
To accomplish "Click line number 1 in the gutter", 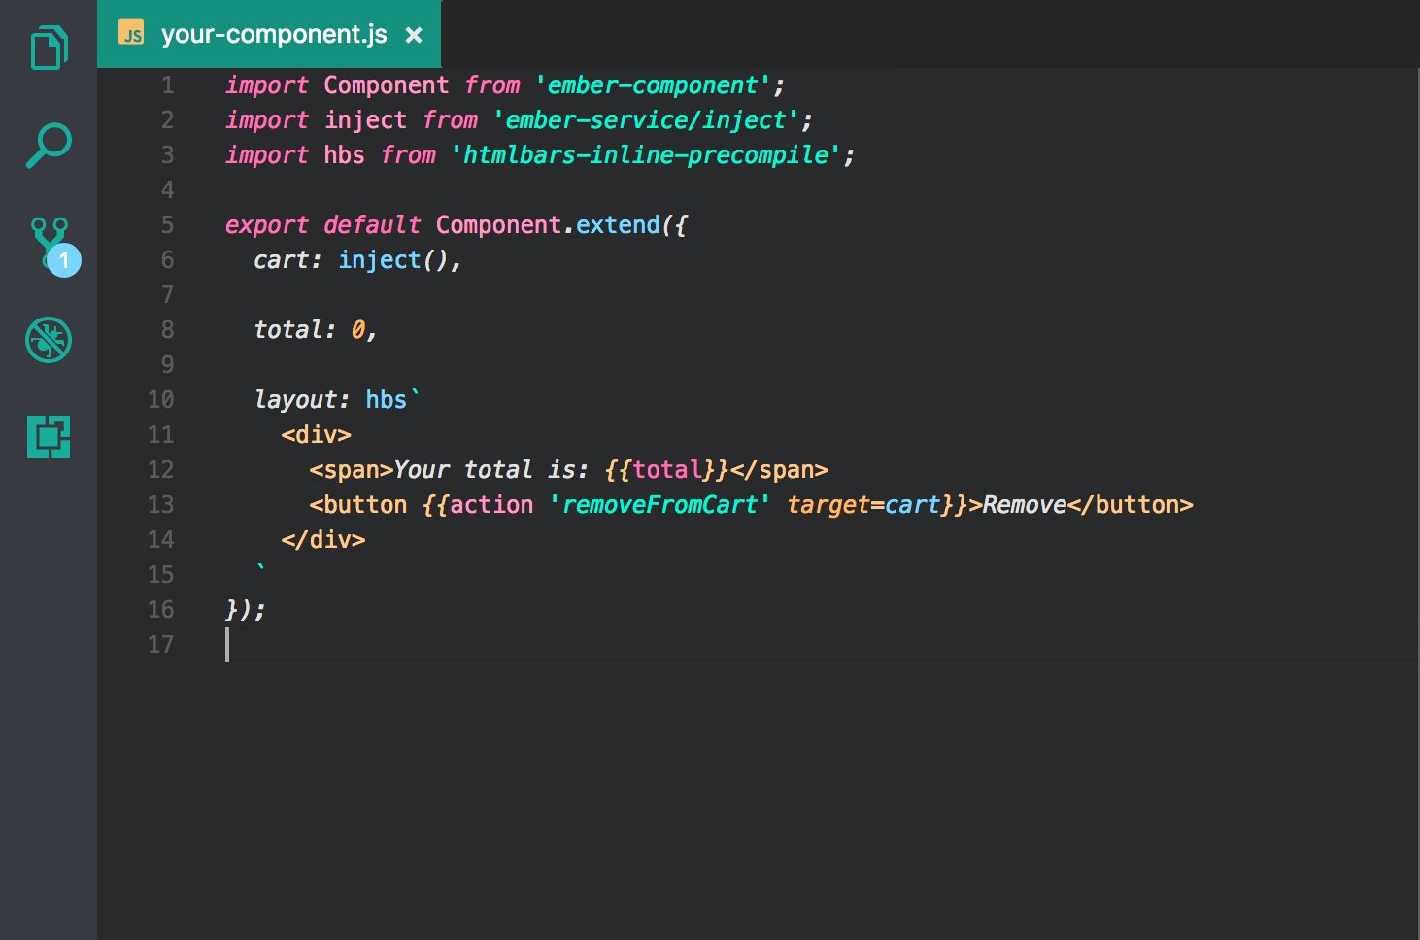I will (x=167, y=84).
